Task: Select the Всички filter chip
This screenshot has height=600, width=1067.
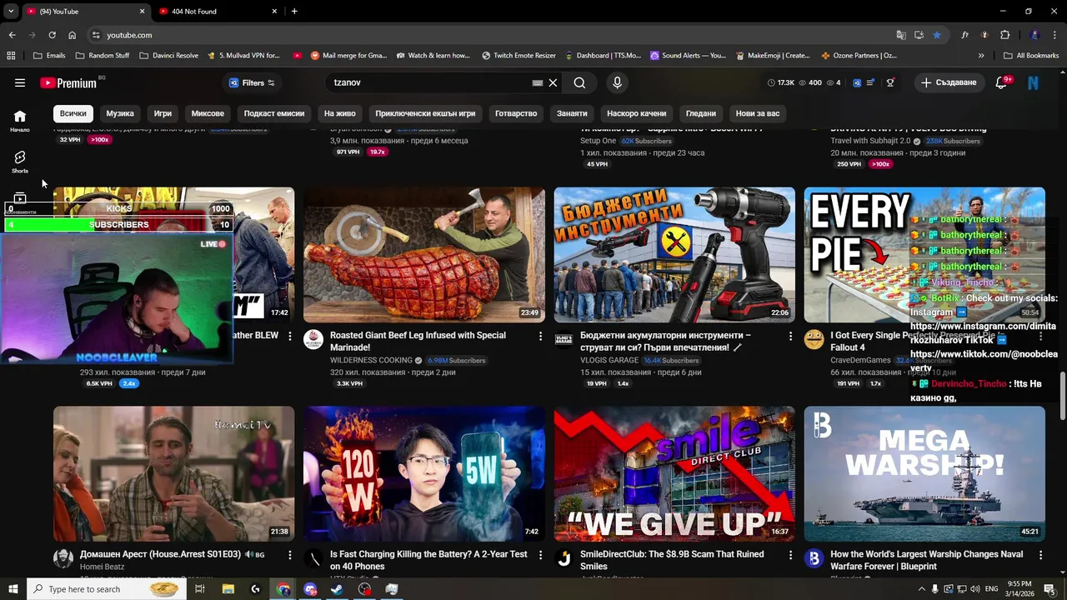Action: point(73,113)
